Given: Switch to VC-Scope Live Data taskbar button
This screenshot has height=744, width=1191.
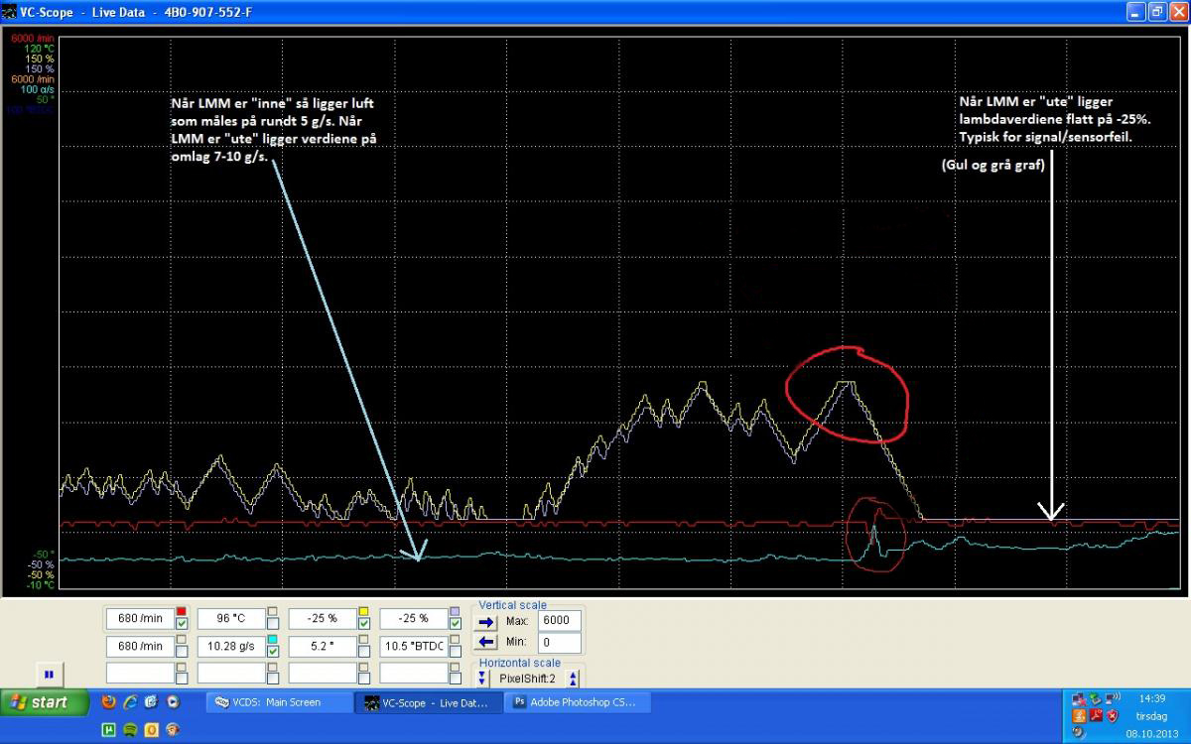Looking at the screenshot, I should point(428,702).
